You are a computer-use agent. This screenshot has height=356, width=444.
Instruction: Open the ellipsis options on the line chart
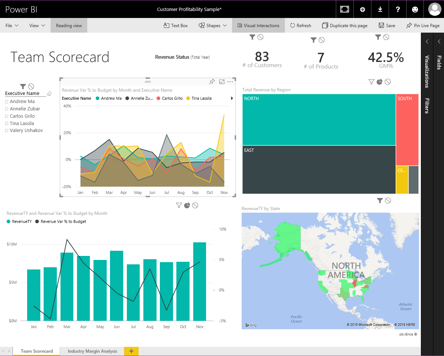(230, 81)
